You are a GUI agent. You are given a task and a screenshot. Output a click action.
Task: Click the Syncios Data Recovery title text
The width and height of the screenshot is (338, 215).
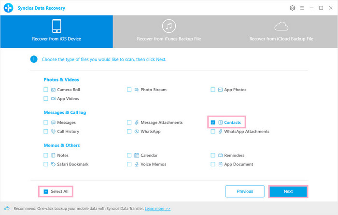(41, 8)
